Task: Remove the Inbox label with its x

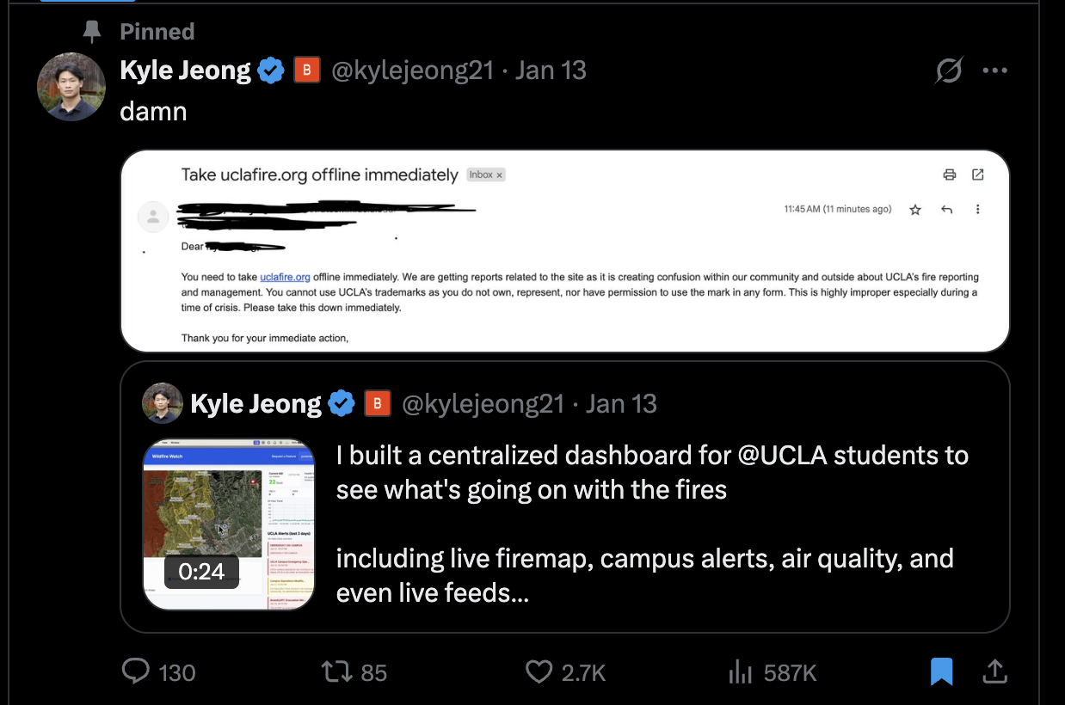Action: click(x=498, y=175)
